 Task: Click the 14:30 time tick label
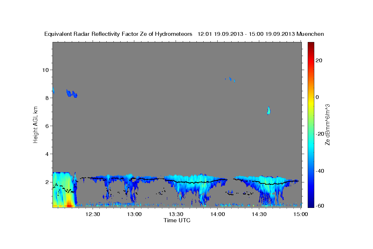click(259, 214)
